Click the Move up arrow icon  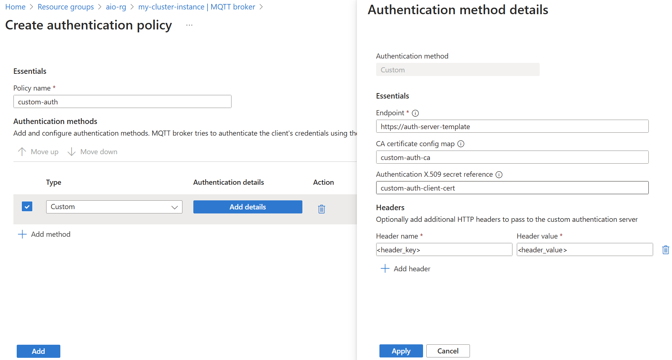22,152
